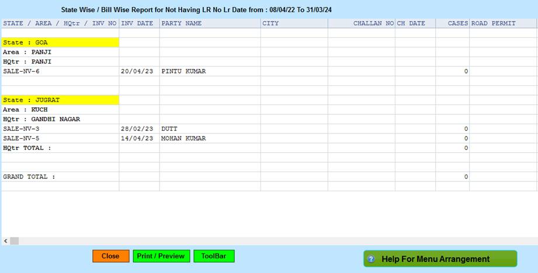
Task: Click the CITY column header
Action: click(x=270, y=23)
